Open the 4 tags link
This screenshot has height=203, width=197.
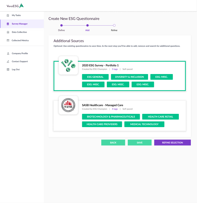pyautogui.click(x=115, y=109)
